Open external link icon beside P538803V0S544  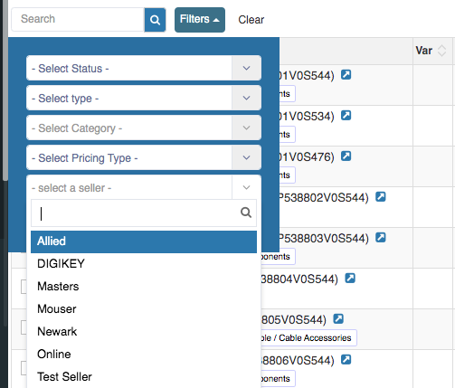pos(381,237)
